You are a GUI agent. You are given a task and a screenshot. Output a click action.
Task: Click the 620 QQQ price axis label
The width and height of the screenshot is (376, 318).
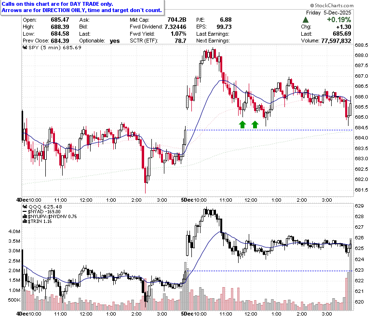(359, 302)
